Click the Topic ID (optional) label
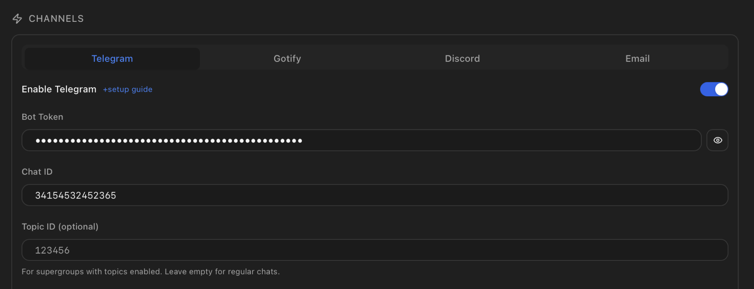This screenshot has width=754, height=289. point(60,227)
